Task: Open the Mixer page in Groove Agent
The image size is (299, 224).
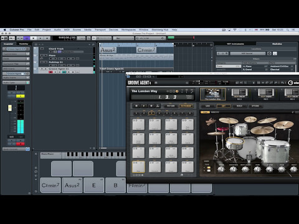Action: click(239, 106)
